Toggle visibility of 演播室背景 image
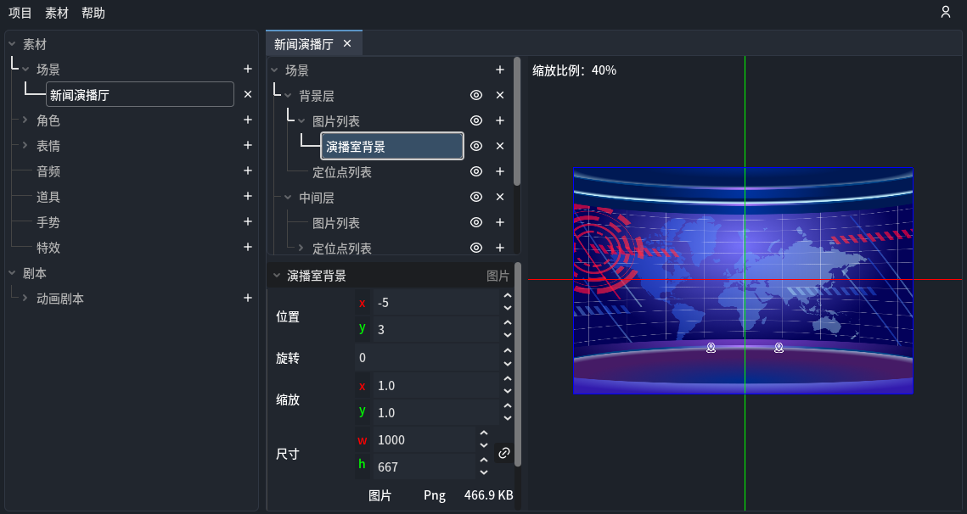This screenshot has height=514, width=967. (x=475, y=146)
